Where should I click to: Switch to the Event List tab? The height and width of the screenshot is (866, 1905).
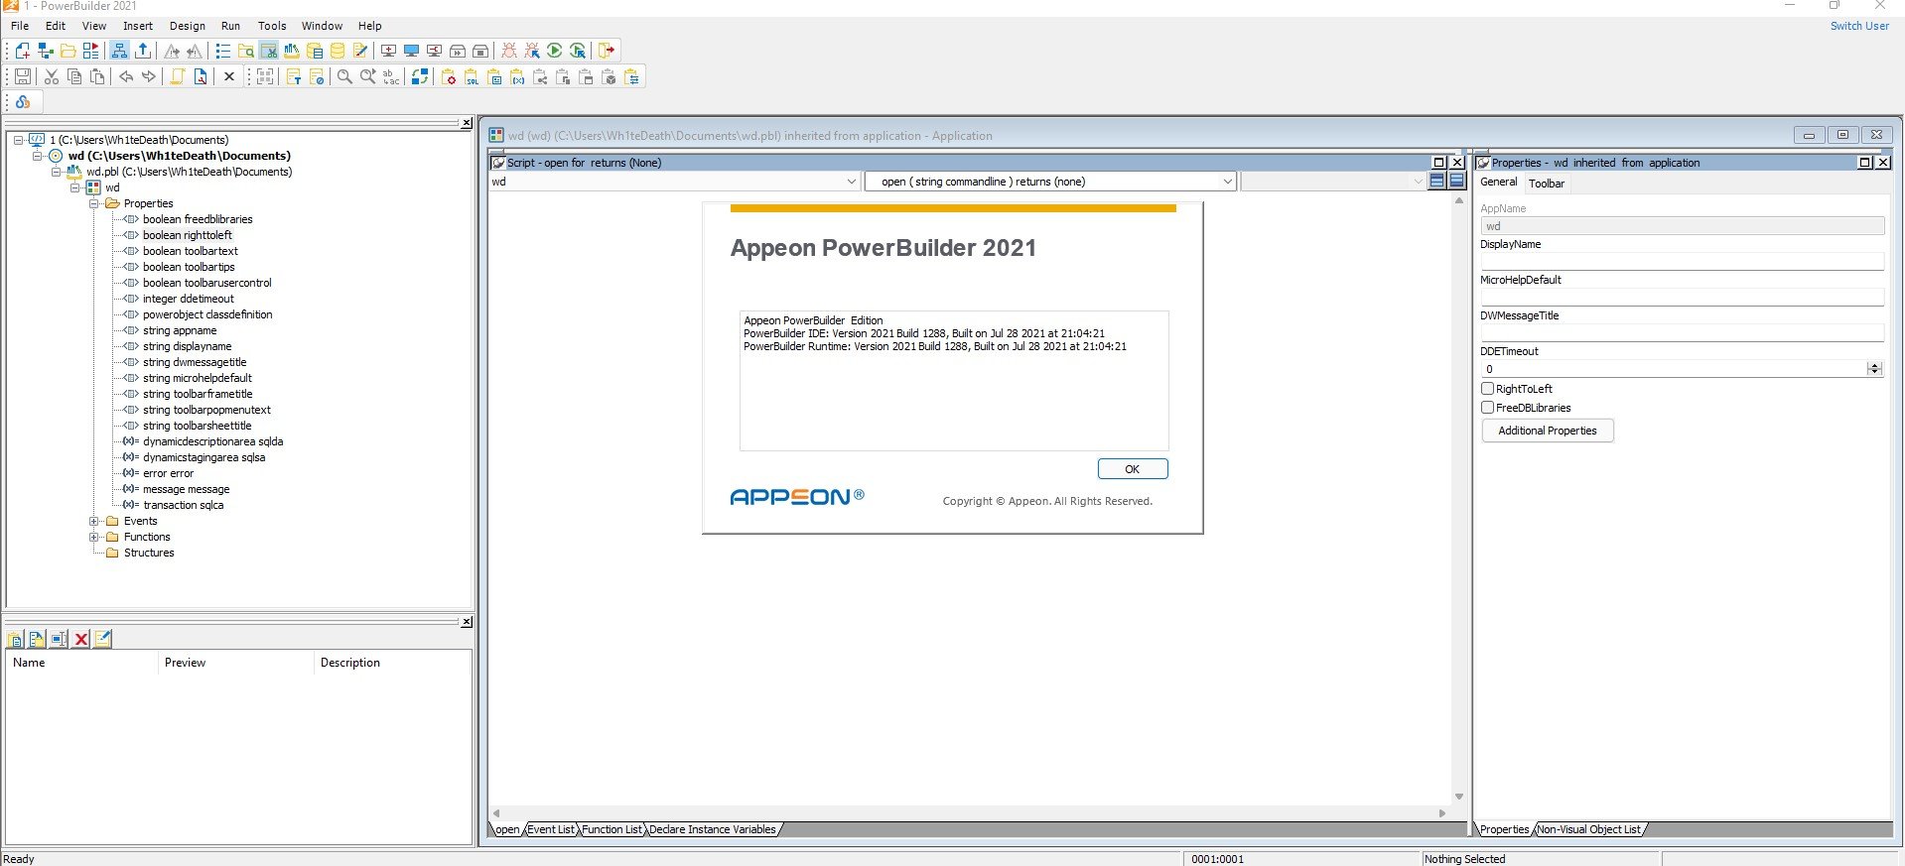(x=550, y=829)
